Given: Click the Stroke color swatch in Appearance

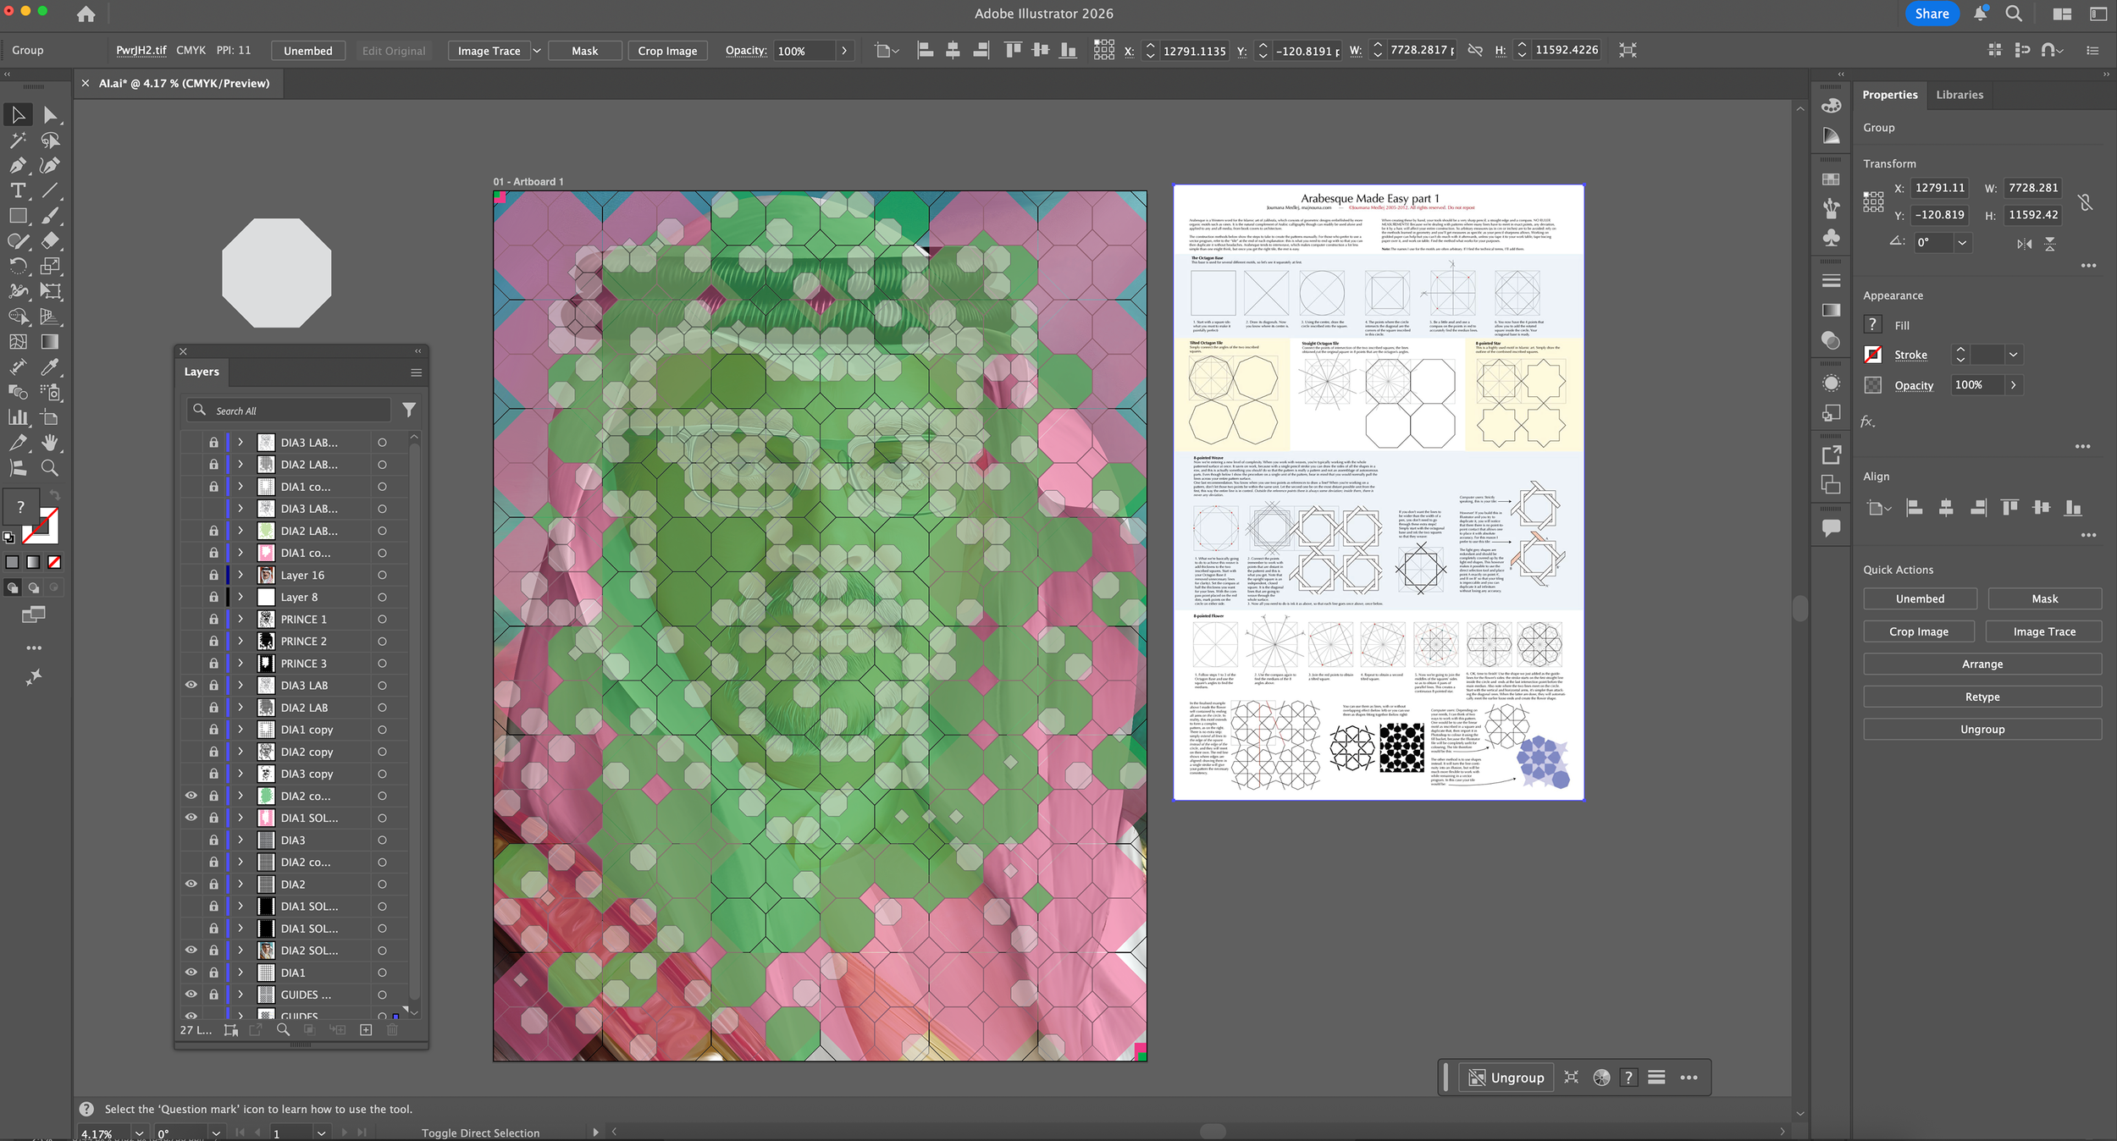Looking at the screenshot, I should coord(1873,355).
